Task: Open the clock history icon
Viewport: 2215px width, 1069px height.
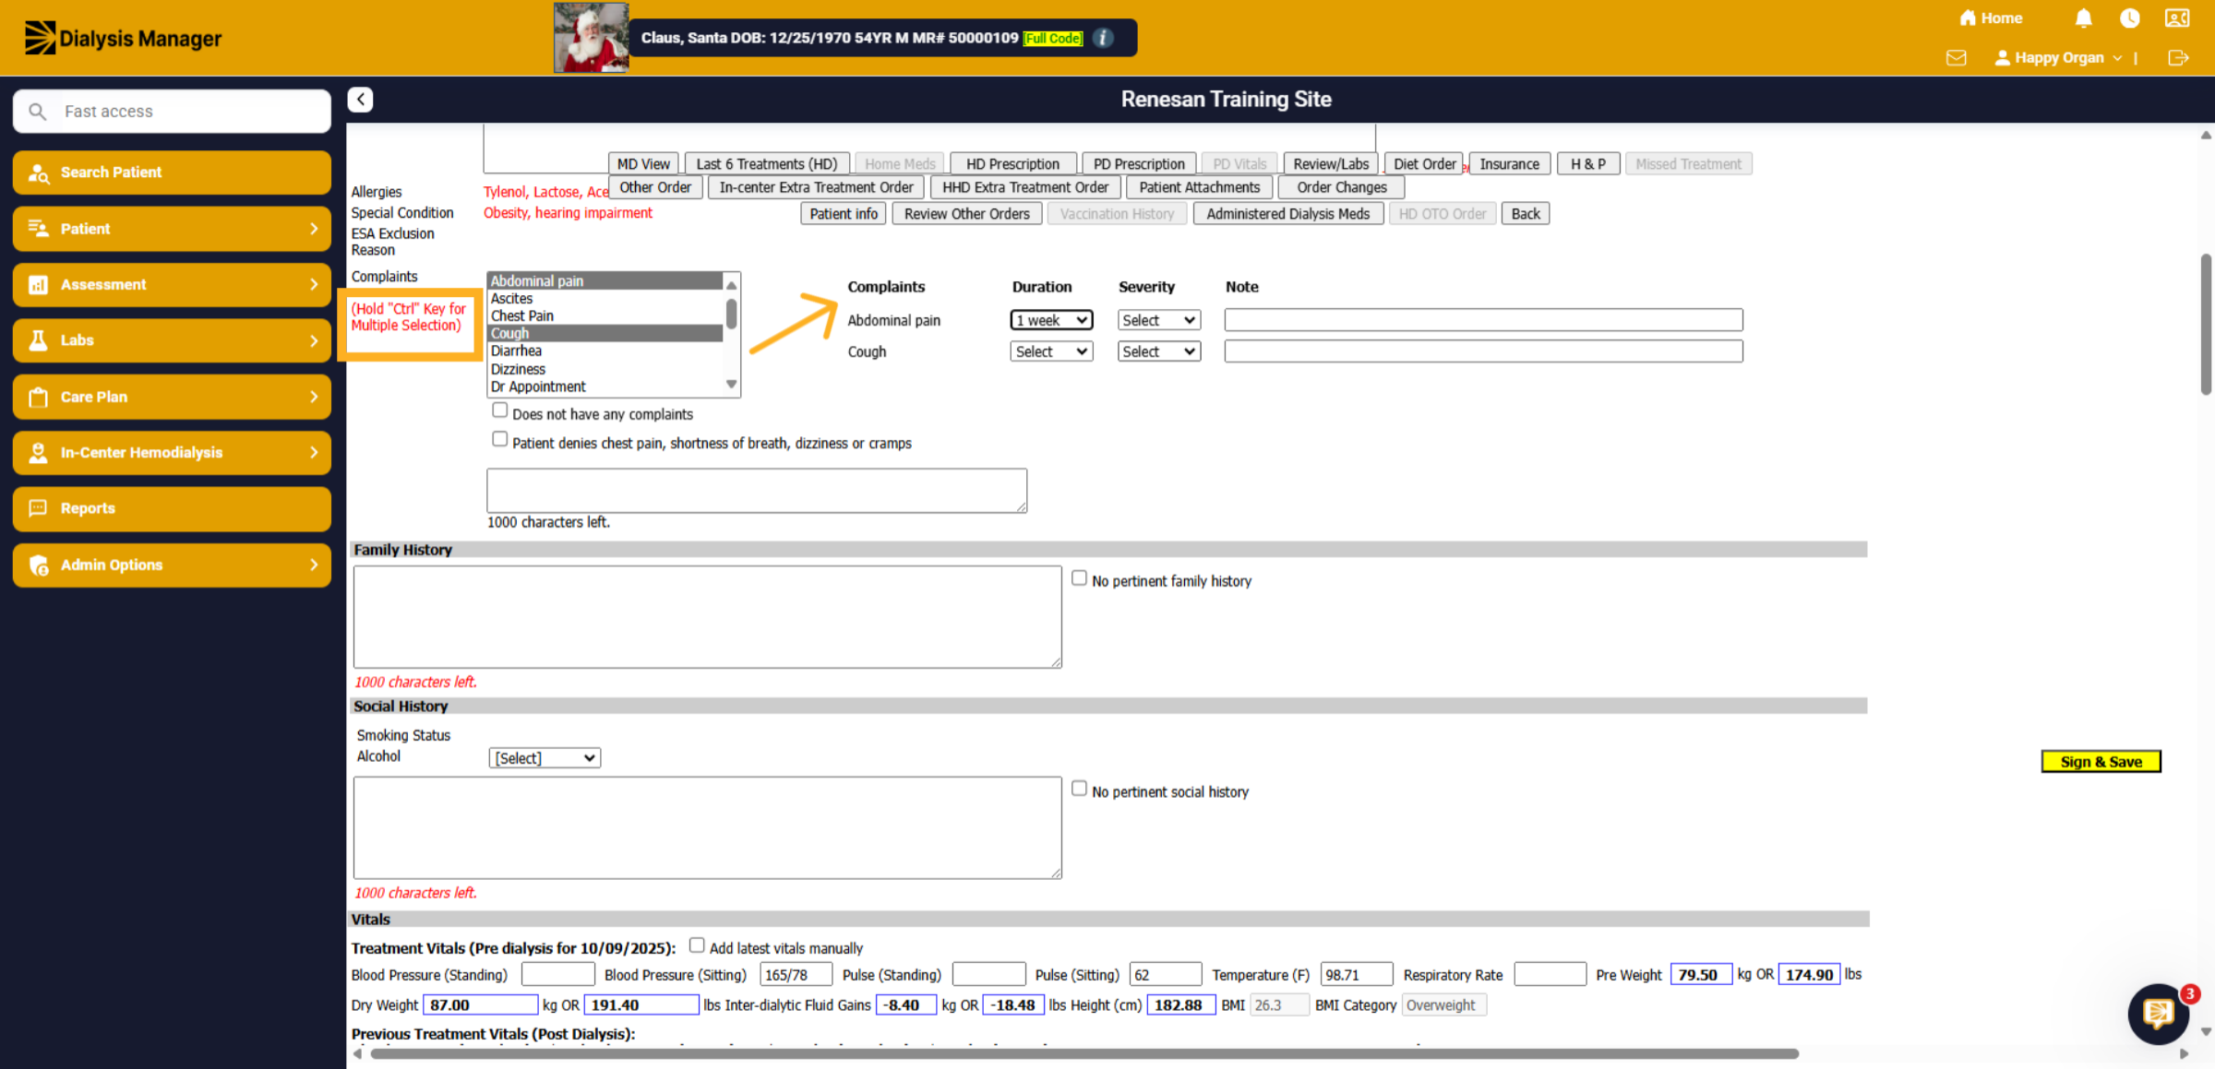Action: pyautogui.click(x=2129, y=18)
